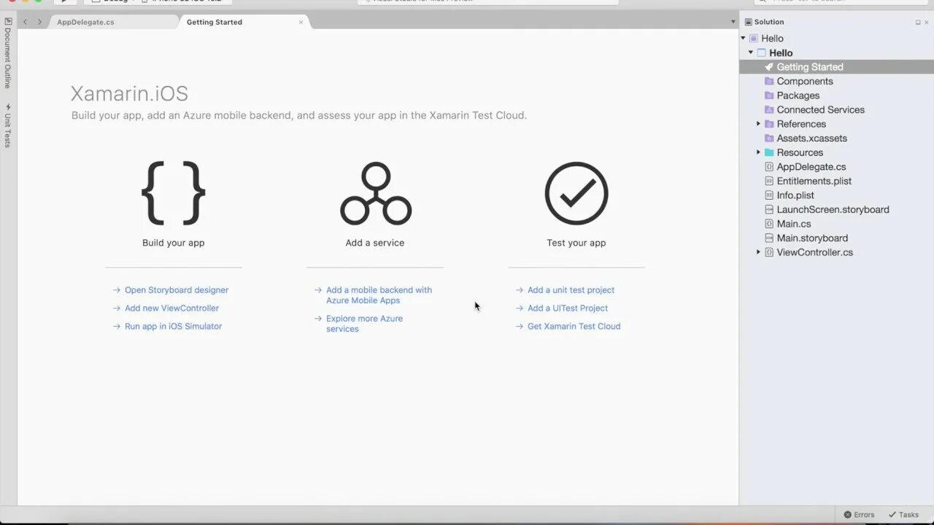The image size is (934, 525).
Task: Open Storyboard designer link
Action: (x=177, y=290)
